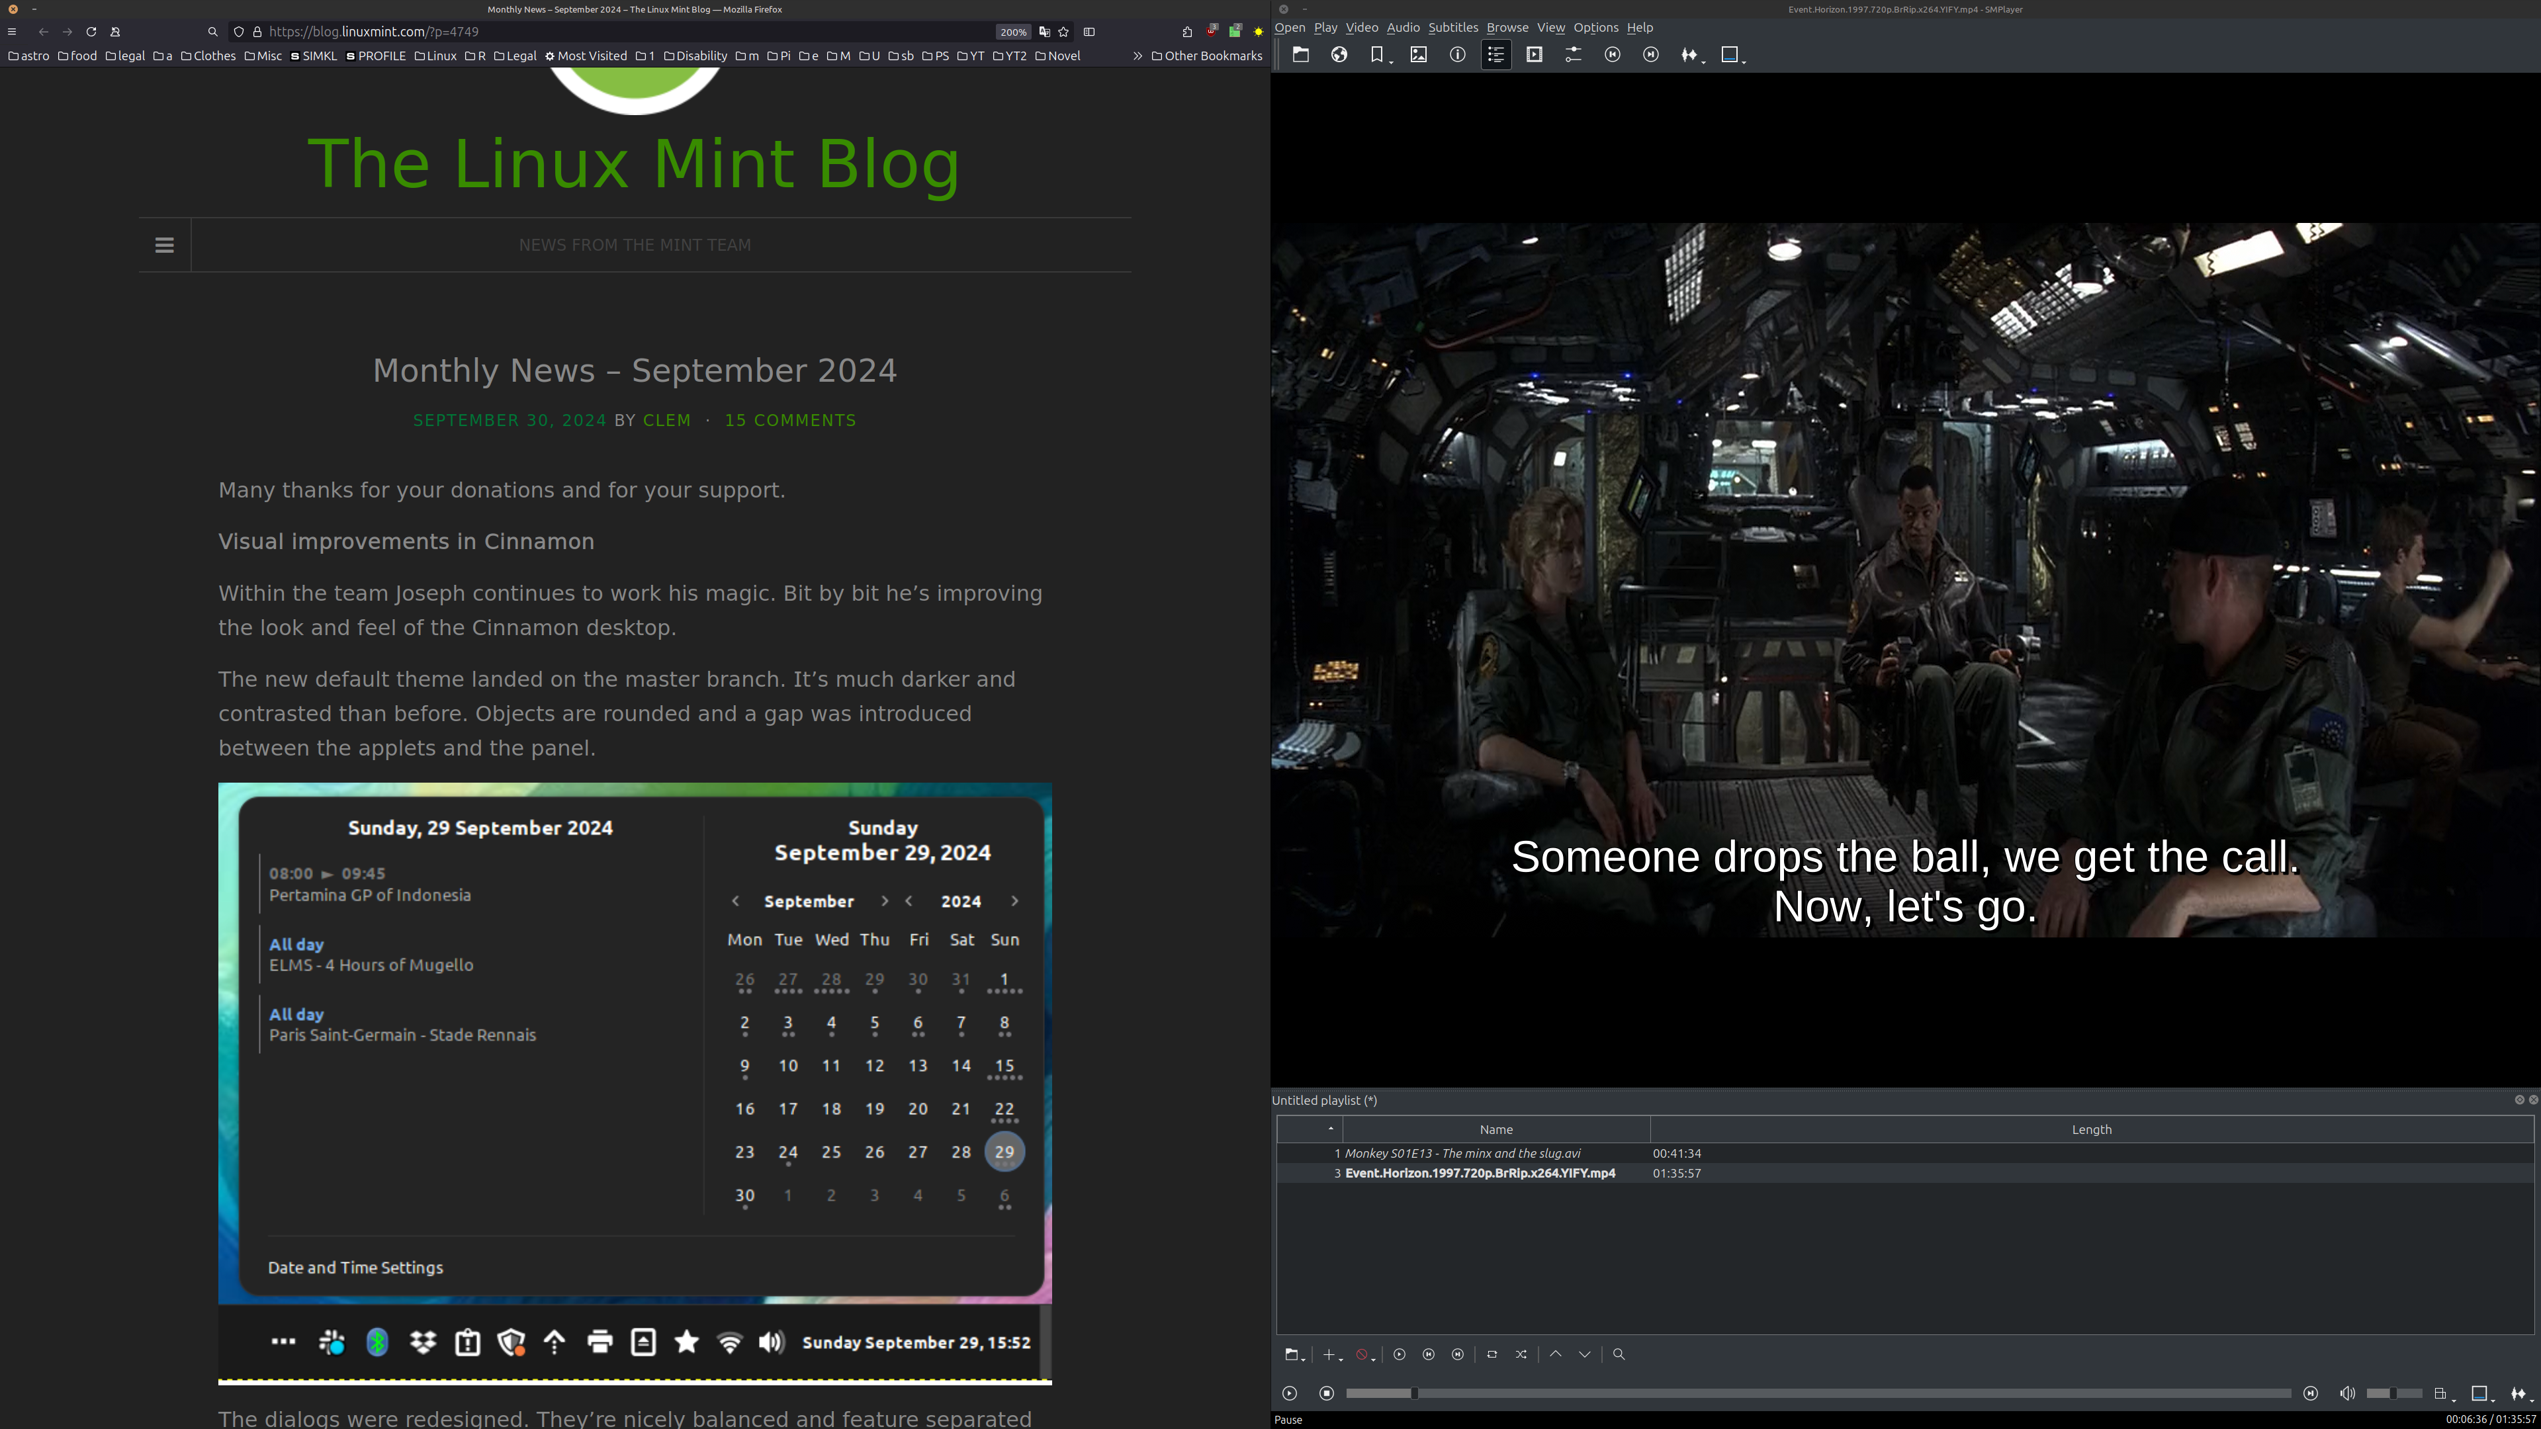Search the playlist with magnifier icon
2541x1429 pixels.
1619,1355
